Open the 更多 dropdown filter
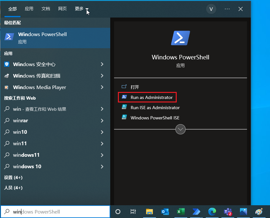This screenshot has width=270, height=218. point(81,9)
